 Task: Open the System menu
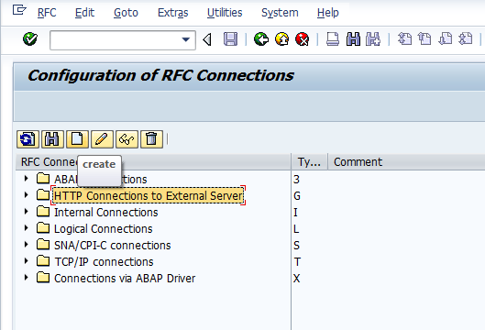pyautogui.click(x=280, y=13)
